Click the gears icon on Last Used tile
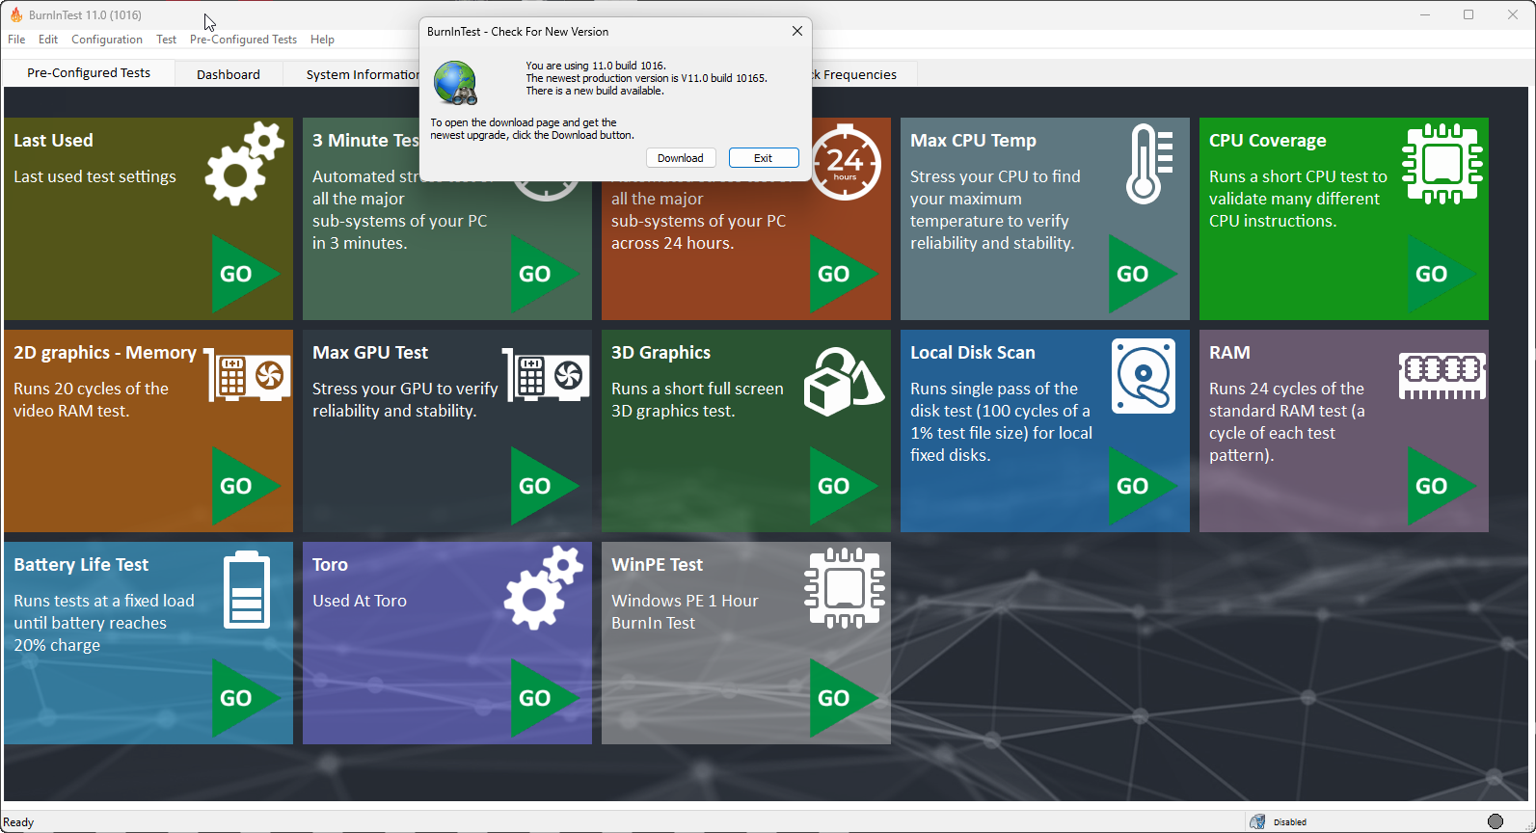 click(245, 163)
